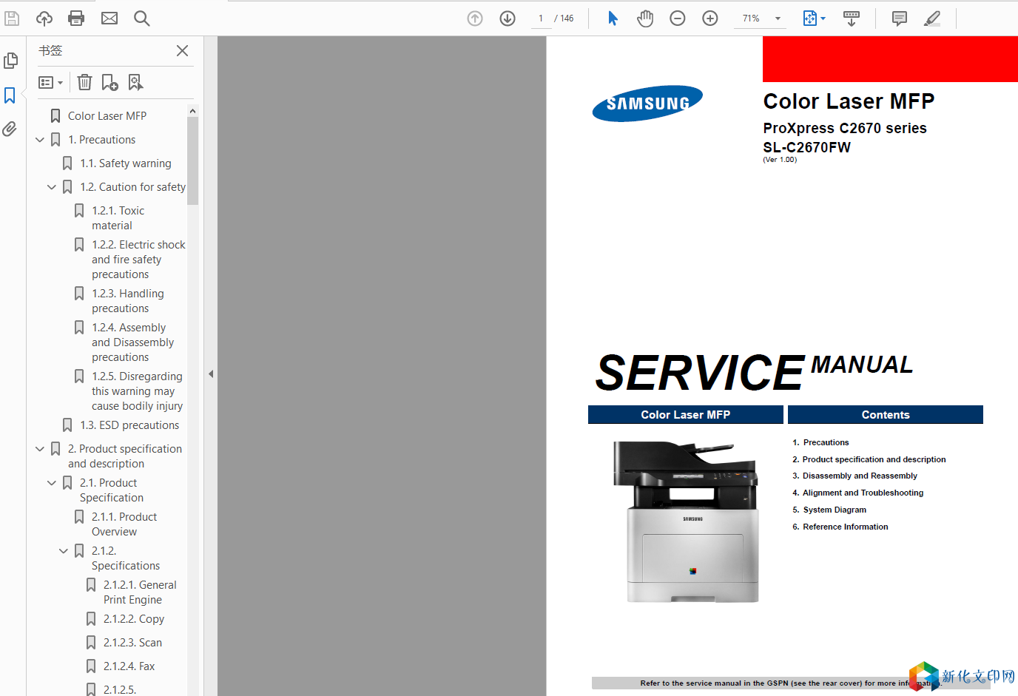The width and height of the screenshot is (1018, 696).
Task: Click the page number input field
Action: [x=541, y=18]
